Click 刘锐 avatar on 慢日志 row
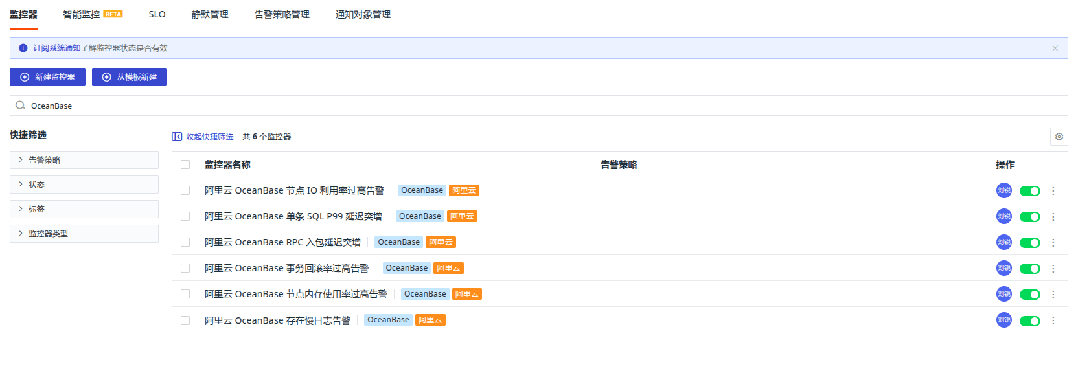 pos(1004,320)
